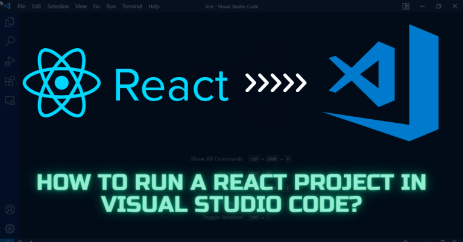Click the Customize Layout icon in title bar
The height and width of the screenshot is (242, 463).
[x=405, y=6]
